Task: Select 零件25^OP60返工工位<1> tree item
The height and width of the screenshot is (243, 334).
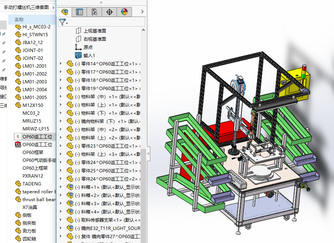Action: tap(108, 170)
